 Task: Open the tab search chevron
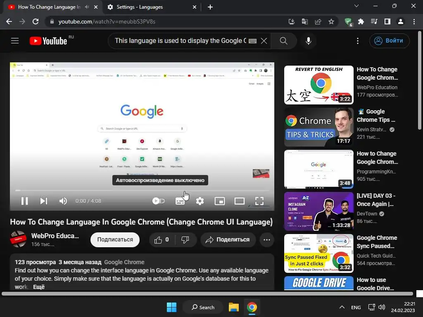tap(356, 6)
